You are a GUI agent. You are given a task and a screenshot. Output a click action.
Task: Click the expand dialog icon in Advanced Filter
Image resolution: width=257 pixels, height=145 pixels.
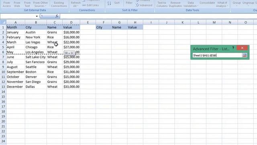click(245, 56)
